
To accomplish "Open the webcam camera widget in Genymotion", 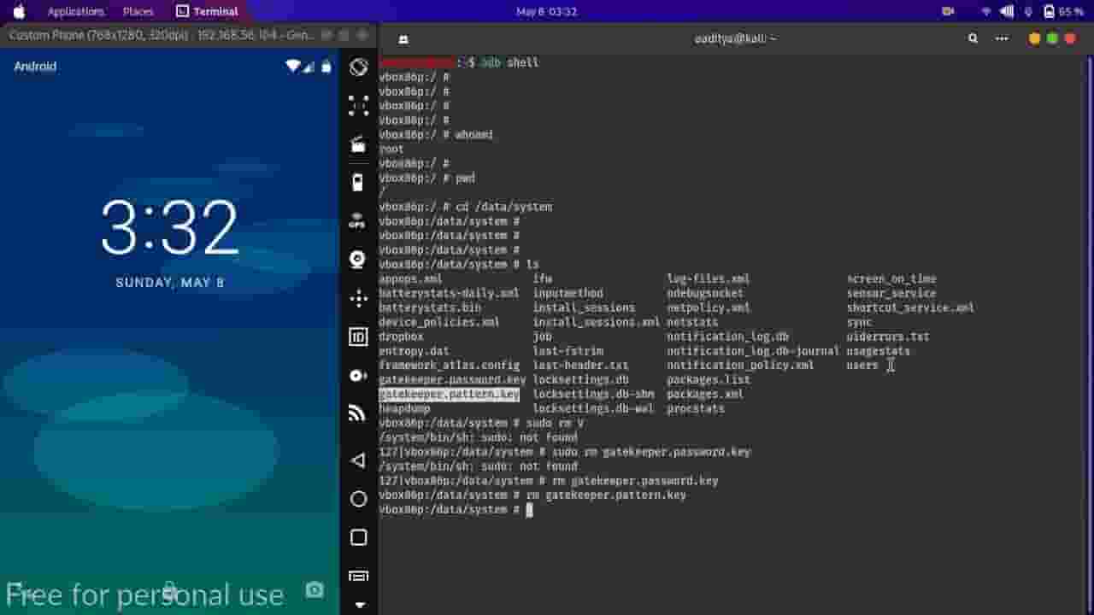I will point(358,259).
